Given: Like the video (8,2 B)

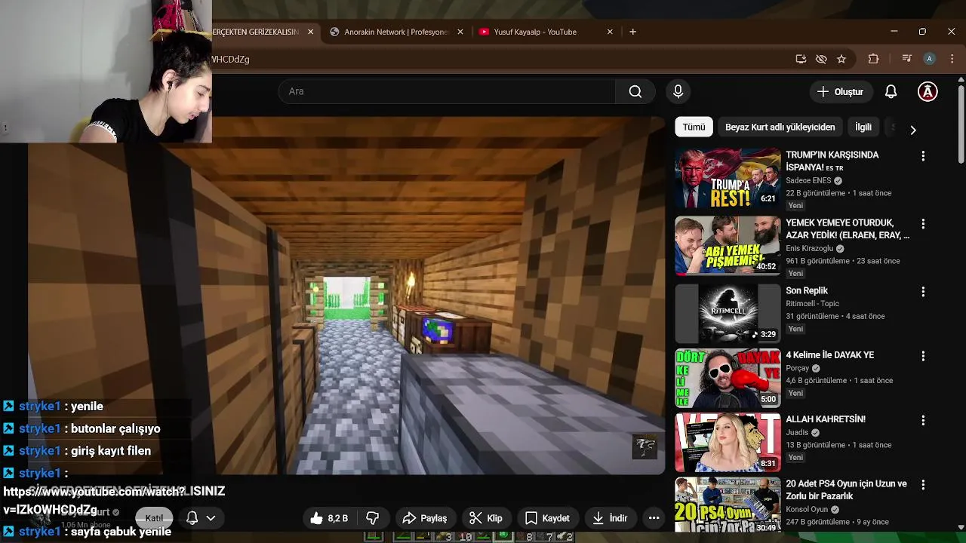Looking at the screenshot, I should click(330, 518).
